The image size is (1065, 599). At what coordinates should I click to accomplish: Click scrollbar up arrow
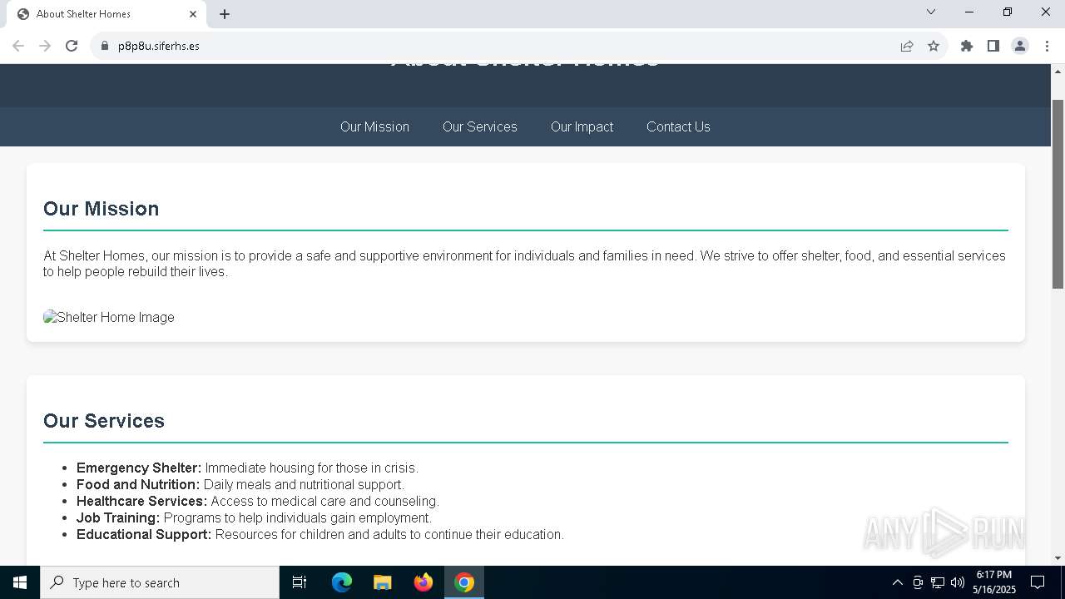point(1058,71)
